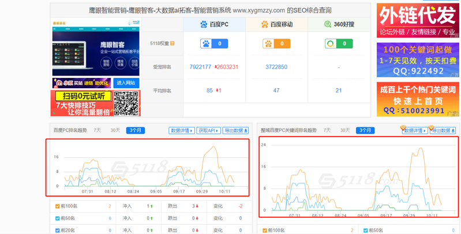Click the blue Baidu PC weight badge showing 0

(x=214, y=44)
